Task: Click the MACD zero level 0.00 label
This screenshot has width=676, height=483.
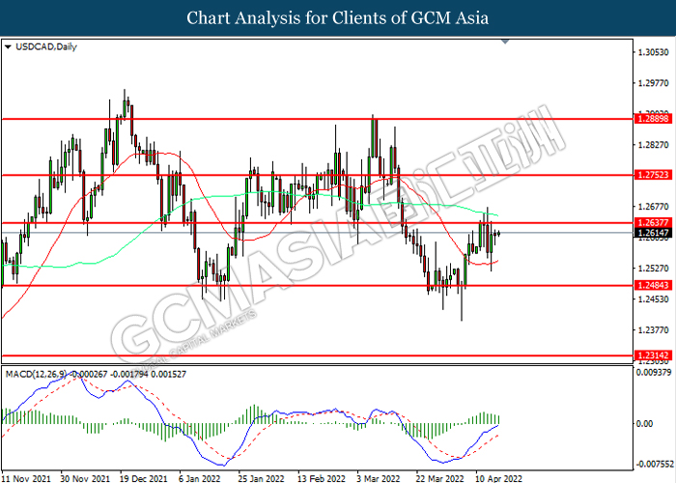Action: coord(644,424)
